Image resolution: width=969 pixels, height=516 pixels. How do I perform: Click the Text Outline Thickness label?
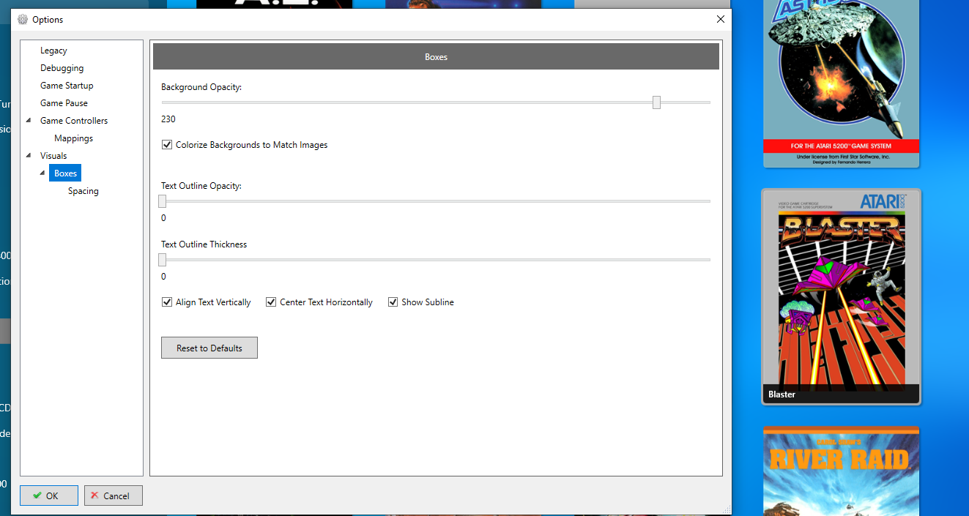[x=204, y=244]
